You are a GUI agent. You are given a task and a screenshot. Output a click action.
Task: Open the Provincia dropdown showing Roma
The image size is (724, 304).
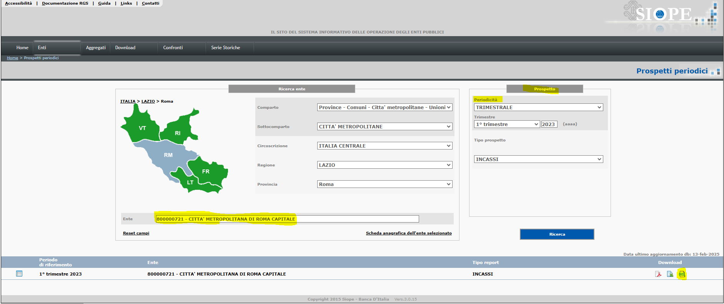[384, 184]
